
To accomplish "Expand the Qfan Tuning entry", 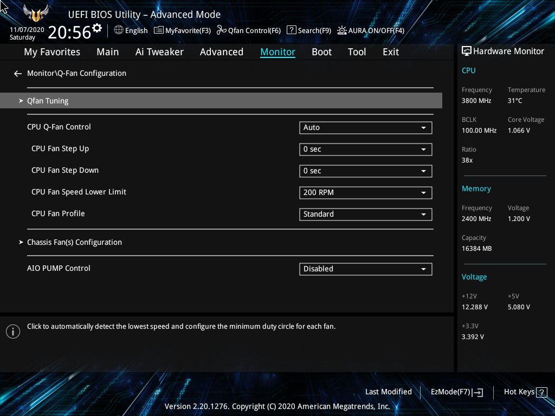I will 221,101.
